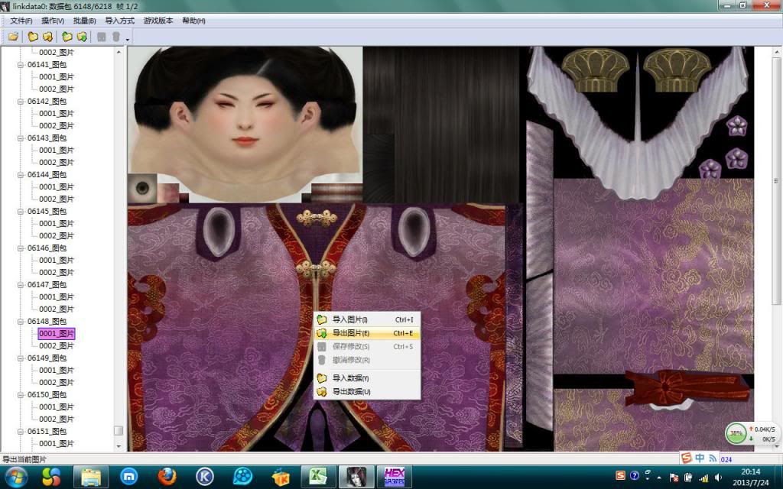Screen dimensions: 783x489
Task: Click the green import image toolbar icon
Action: 67,36
